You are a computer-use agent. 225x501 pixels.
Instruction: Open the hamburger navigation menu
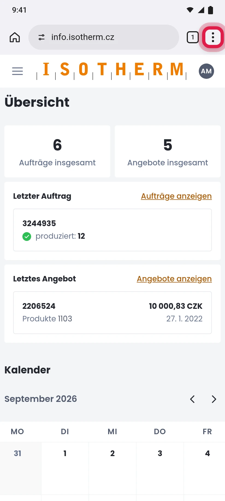pyautogui.click(x=17, y=71)
